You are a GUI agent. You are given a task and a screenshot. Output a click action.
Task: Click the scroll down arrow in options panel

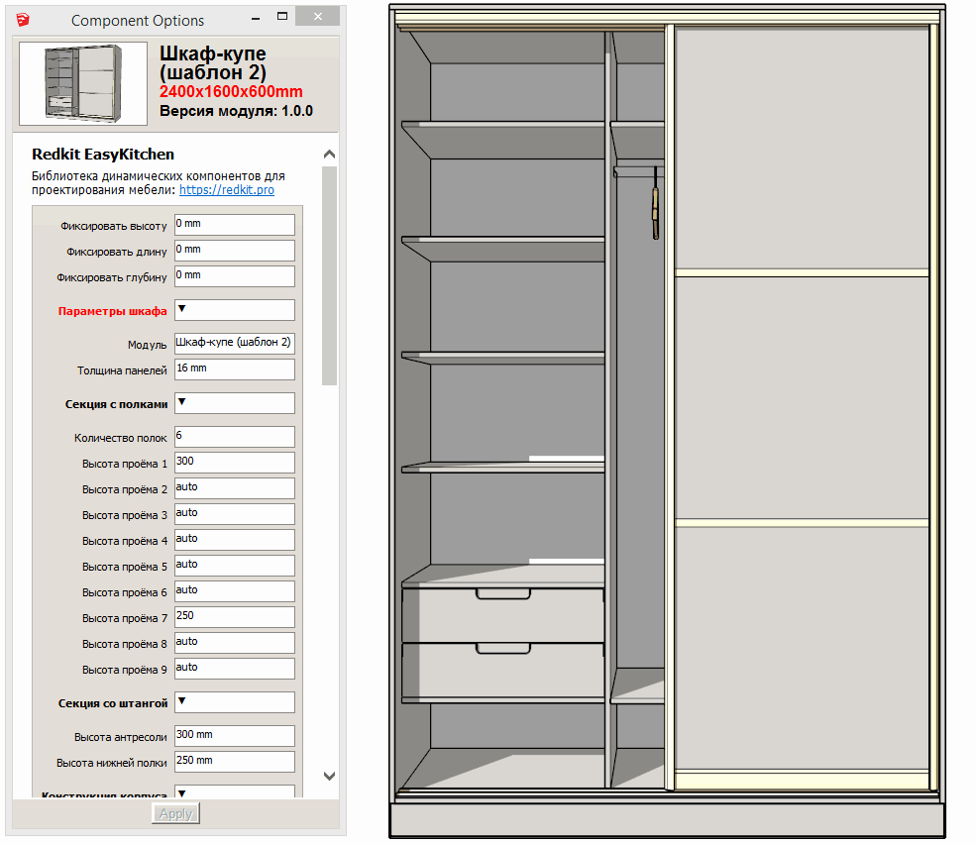(x=330, y=776)
